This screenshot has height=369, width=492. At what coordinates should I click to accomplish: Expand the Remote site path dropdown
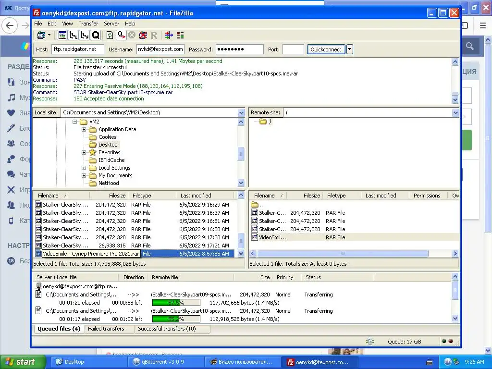coord(455,112)
